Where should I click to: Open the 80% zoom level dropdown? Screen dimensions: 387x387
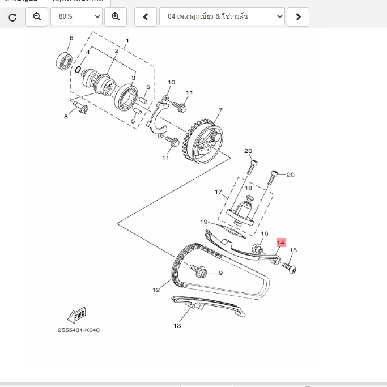76,16
